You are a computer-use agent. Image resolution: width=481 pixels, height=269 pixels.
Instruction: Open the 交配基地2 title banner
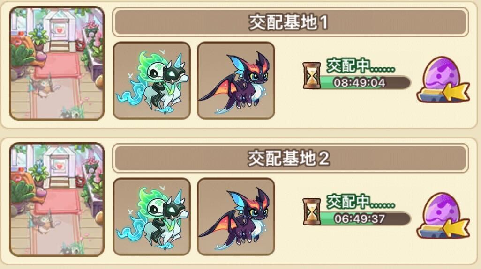pos(290,158)
